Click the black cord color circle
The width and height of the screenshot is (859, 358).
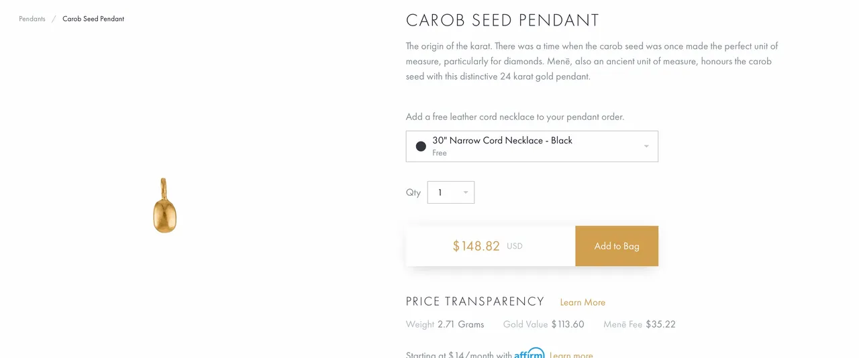[x=421, y=146]
